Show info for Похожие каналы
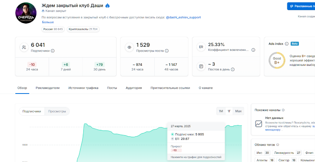Screen dimensions: 315x162 (283, 110)
